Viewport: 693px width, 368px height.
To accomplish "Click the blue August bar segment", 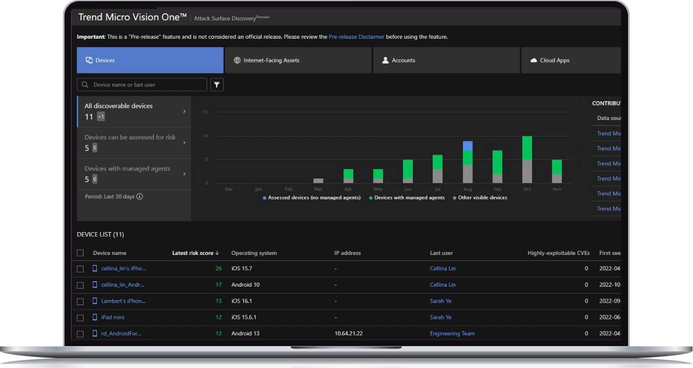I will click(467, 146).
